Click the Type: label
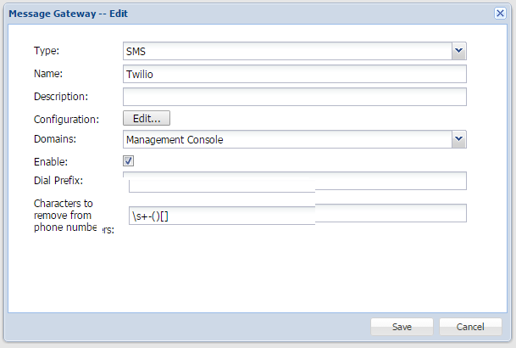Image resolution: width=516 pixels, height=348 pixels. tap(47, 52)
